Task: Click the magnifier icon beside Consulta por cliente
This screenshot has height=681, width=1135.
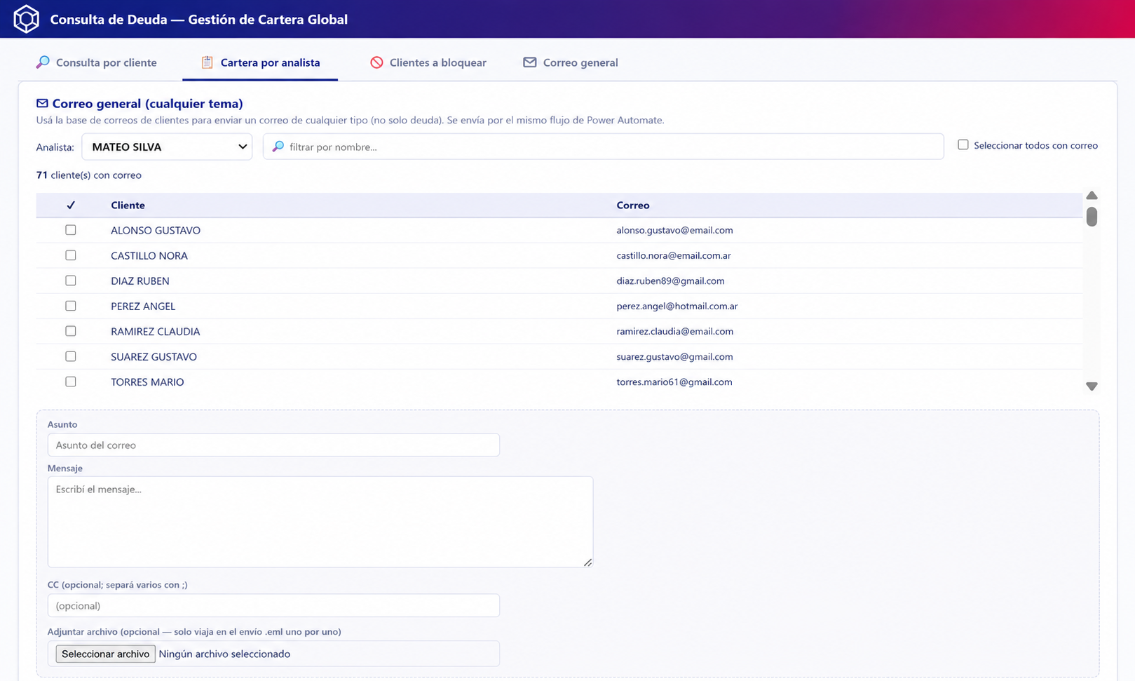Action: 43,62
